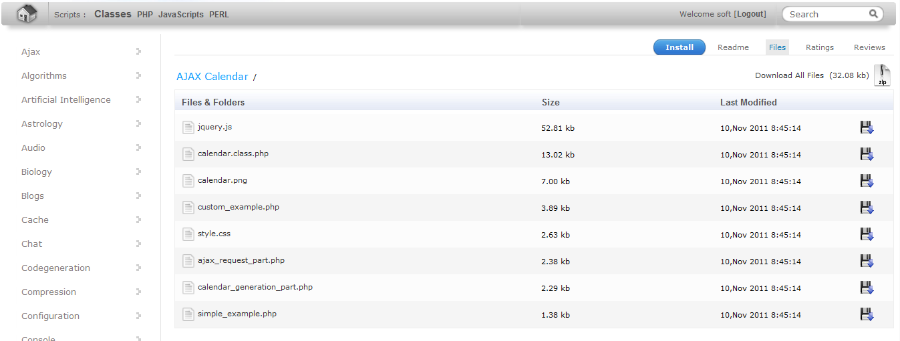Download style.css with save icon
The image size is (900, 341).
[867, 234]
